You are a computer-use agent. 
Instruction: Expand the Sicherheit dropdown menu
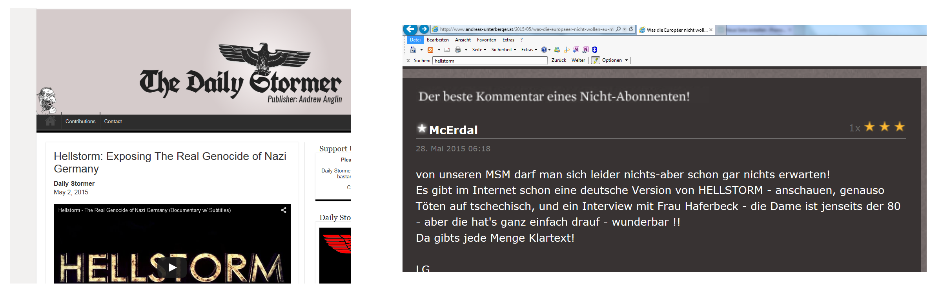(503, 50)
